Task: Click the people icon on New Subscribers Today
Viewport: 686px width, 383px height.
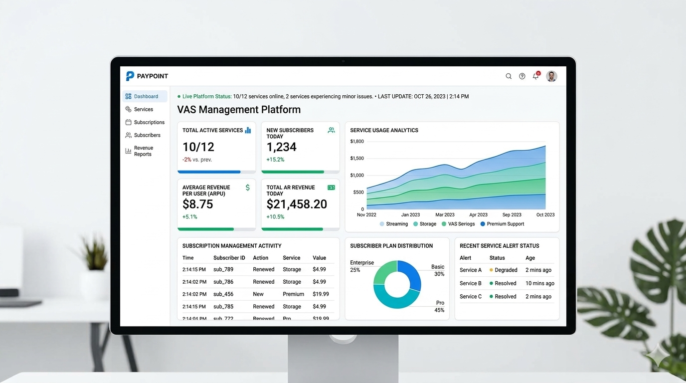Action: pyautogui.click(x=331, y=130)
